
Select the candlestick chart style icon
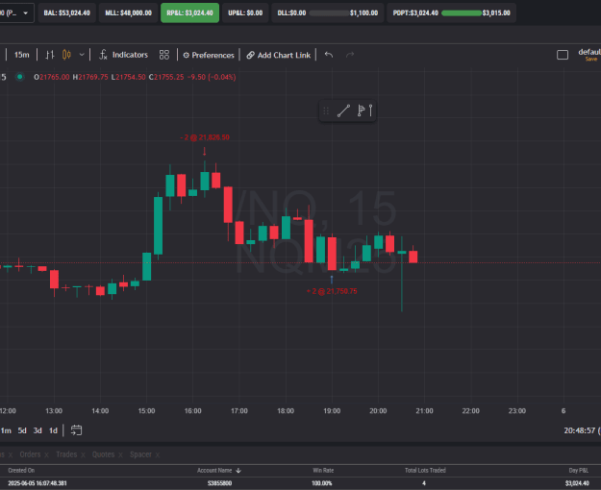66,55
